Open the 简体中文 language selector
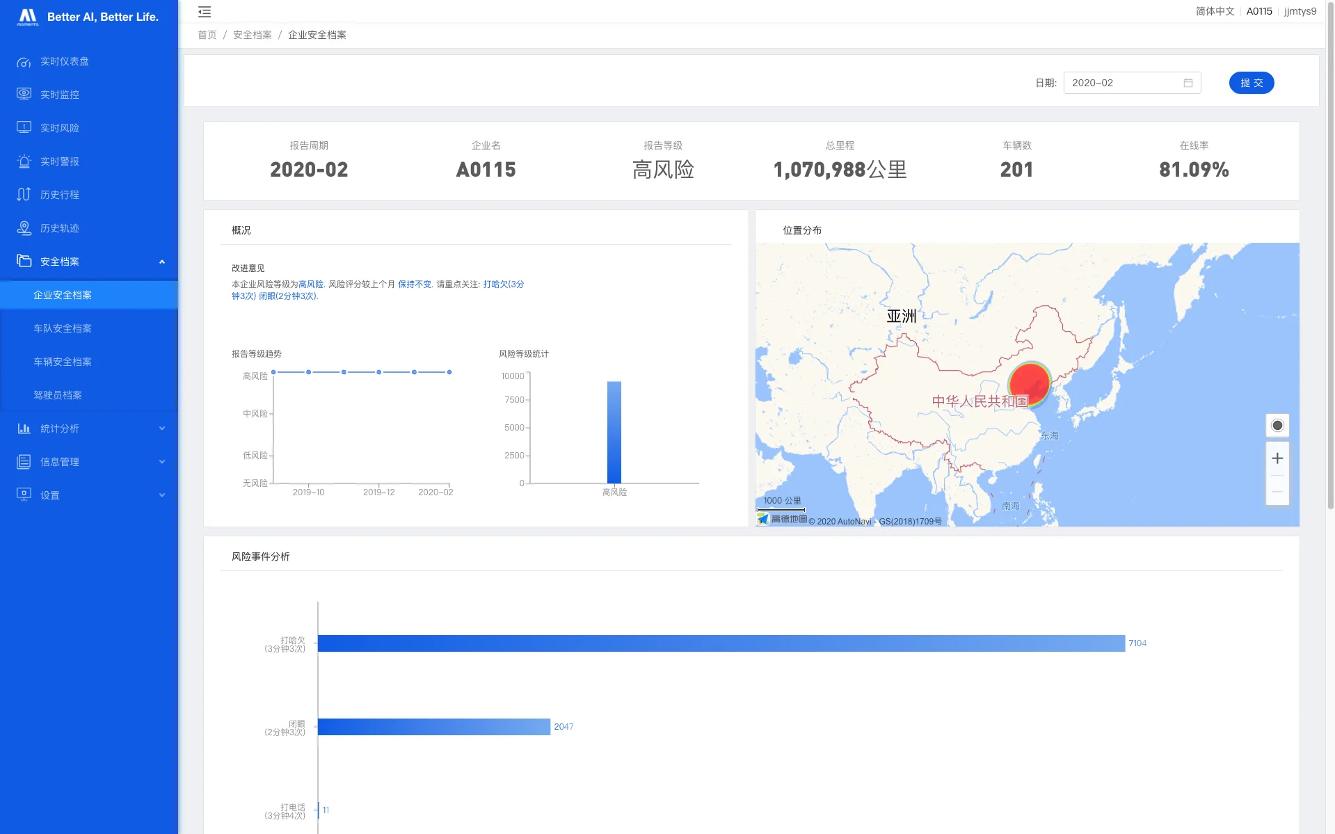Viewport: 1335px width, 834px height. coord(1215,11)
